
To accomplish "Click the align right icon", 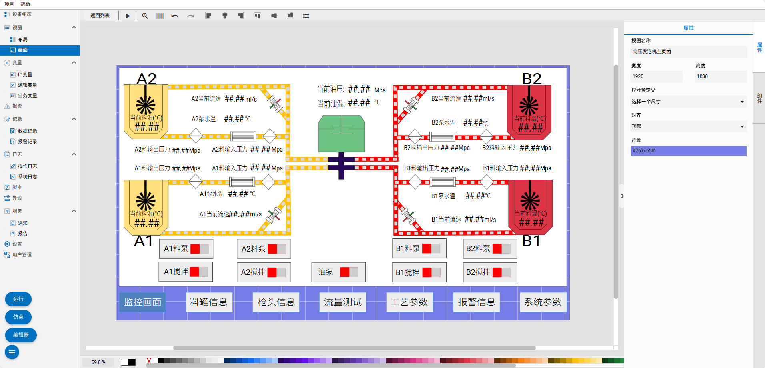I will pos(241,16).
